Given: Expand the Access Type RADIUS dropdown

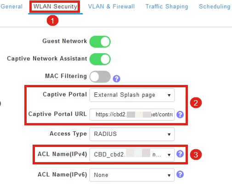Looking at the screenshot, I should 132,134.
